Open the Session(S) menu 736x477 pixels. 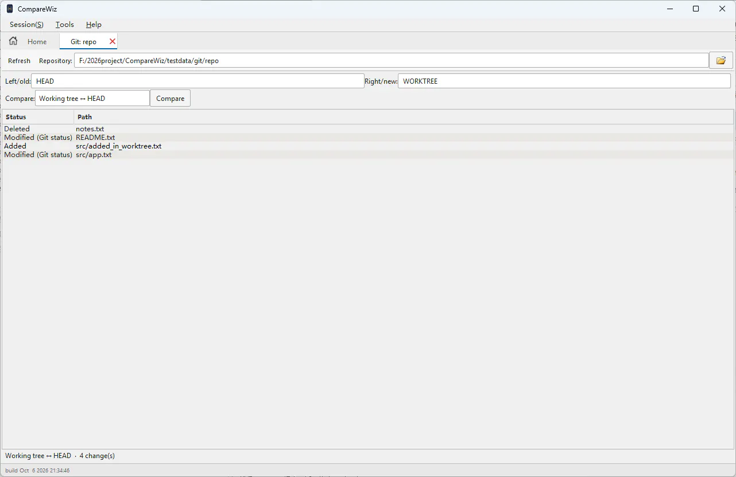(x=26, y=25)
